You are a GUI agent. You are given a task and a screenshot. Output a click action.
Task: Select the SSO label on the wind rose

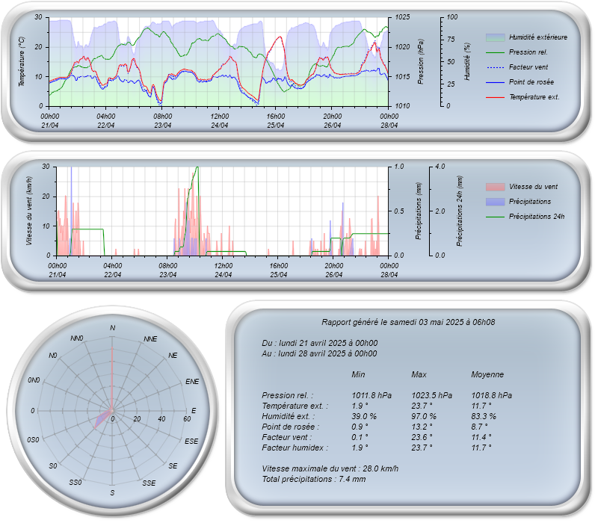[75, 483]
